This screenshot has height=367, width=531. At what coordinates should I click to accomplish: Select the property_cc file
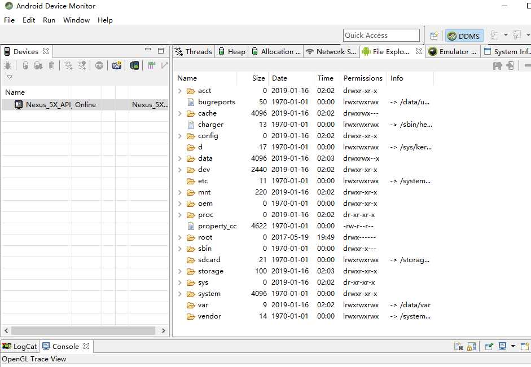point(217,226)
